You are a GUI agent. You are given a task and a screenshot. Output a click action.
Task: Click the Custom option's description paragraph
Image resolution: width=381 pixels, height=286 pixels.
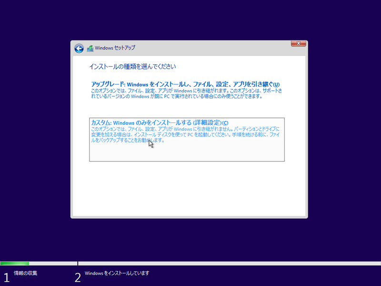(186, 136)
